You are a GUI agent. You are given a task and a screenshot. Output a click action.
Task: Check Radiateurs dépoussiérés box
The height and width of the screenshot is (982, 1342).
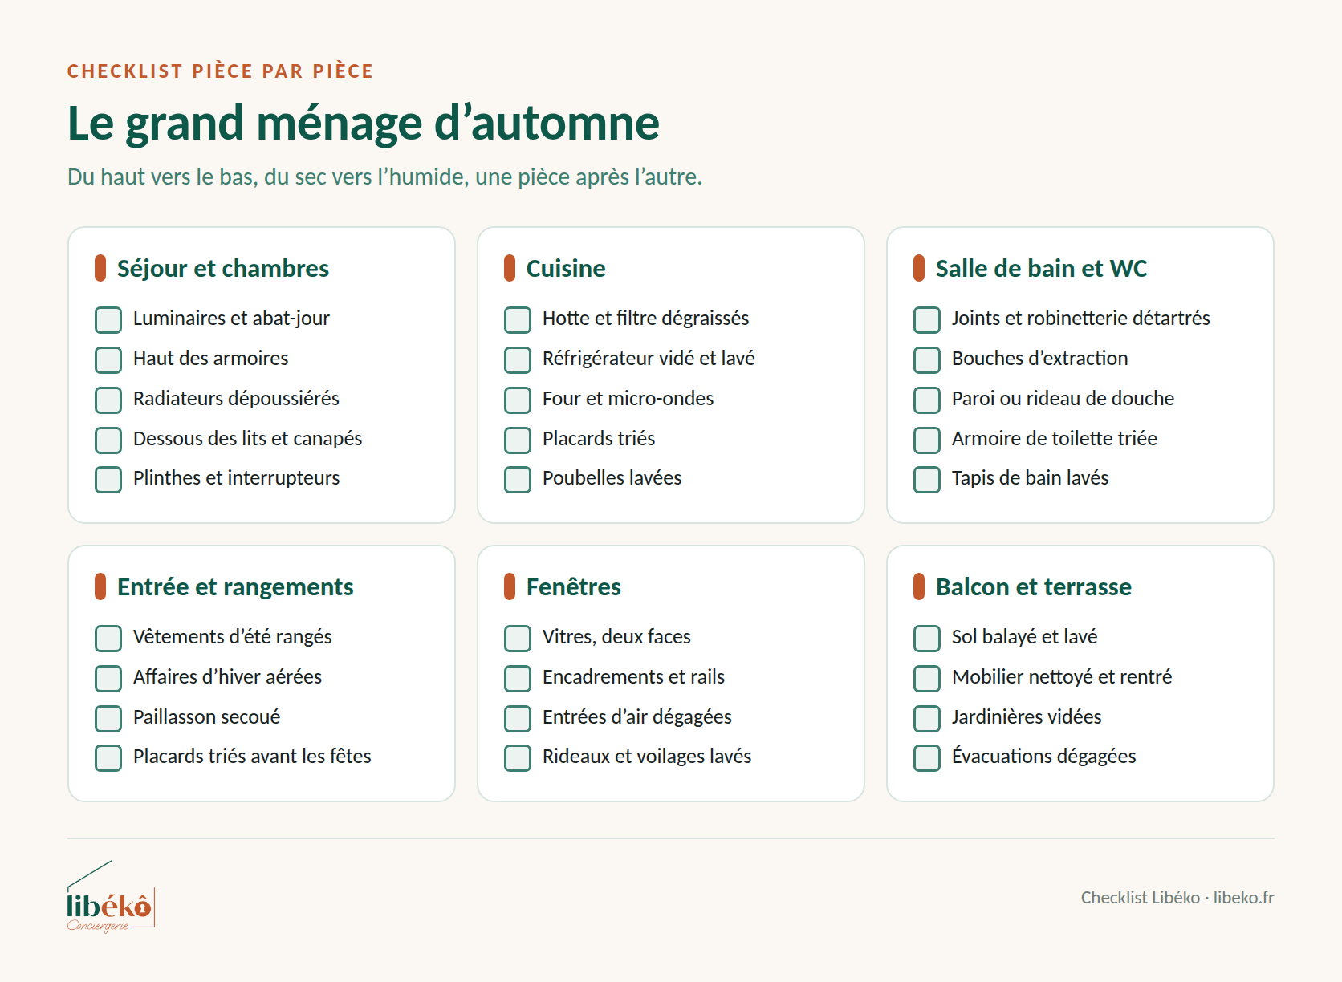108,400
